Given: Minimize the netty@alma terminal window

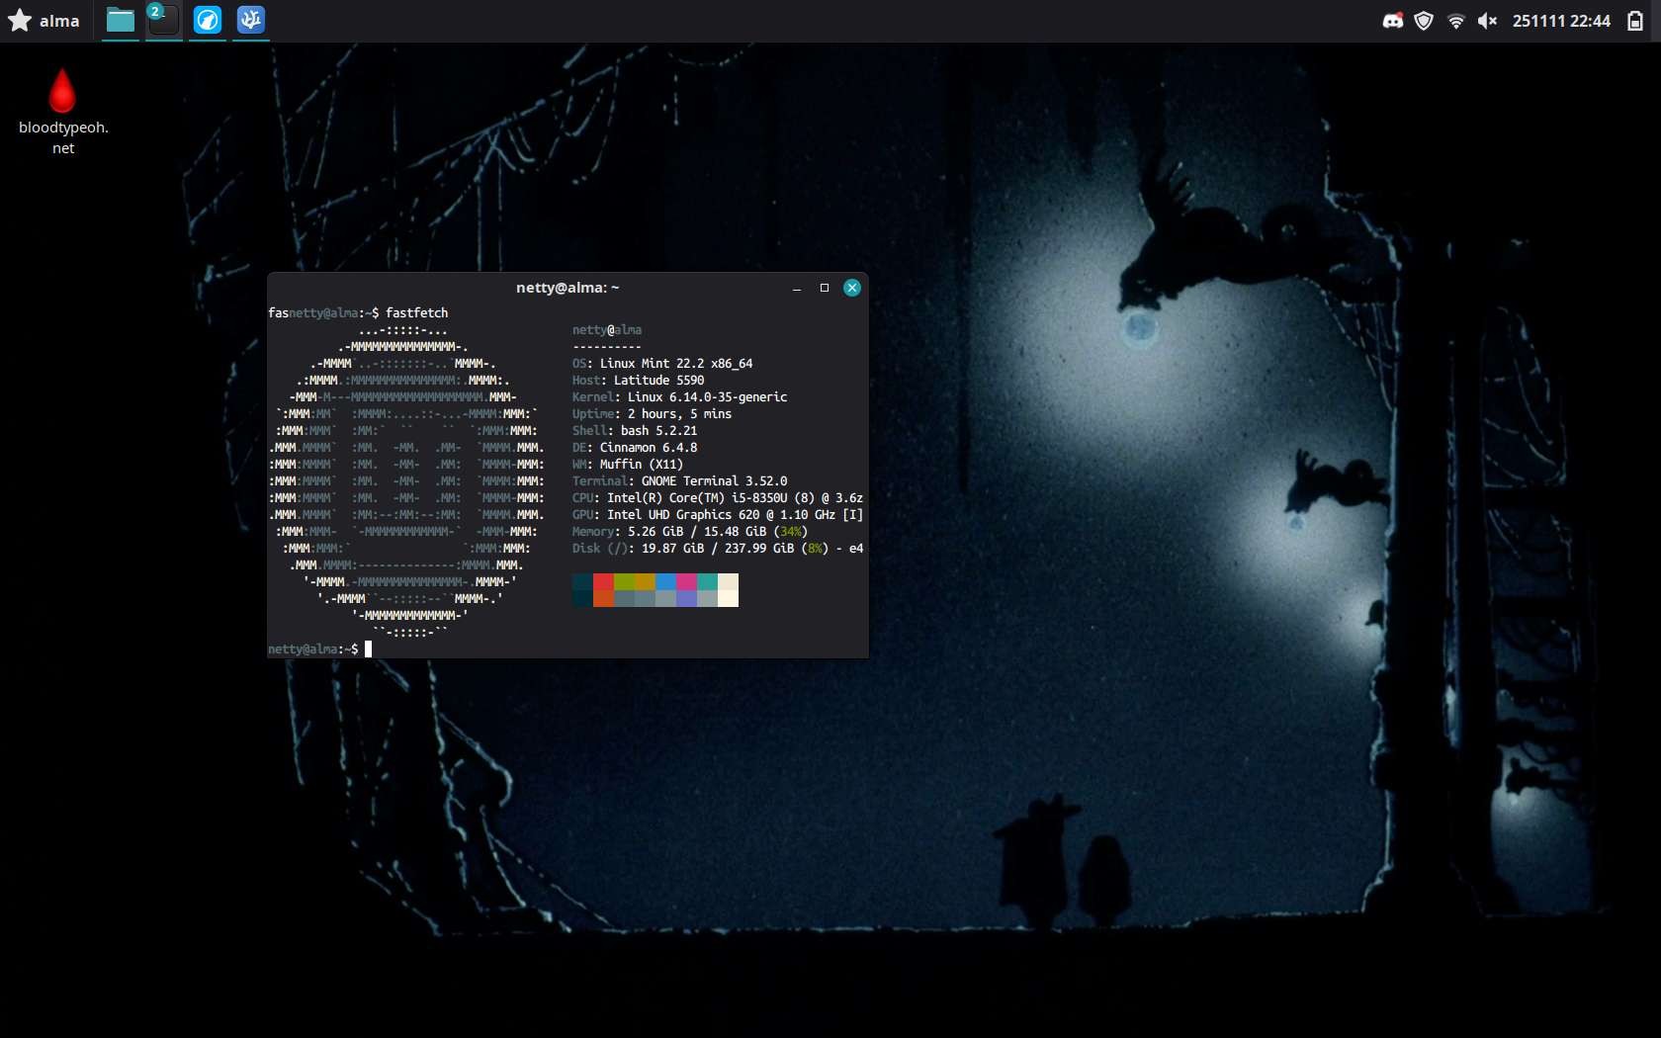Looking at the screenshot, I should click(x=797, y=288).
